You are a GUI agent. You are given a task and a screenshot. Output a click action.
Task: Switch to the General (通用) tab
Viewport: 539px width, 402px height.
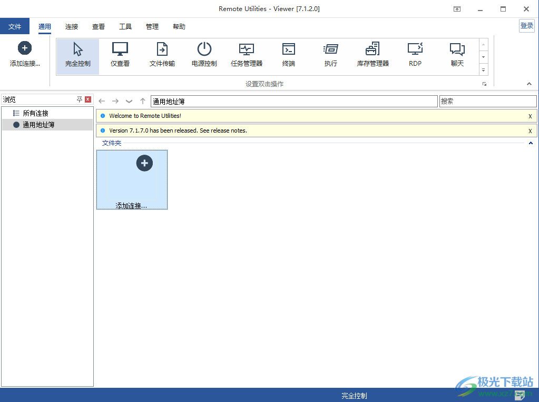[x=45, y=26]
